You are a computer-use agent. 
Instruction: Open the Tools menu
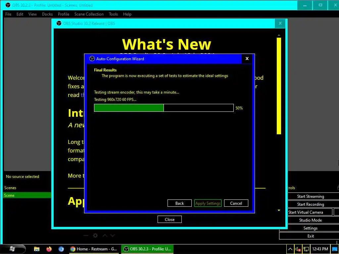113,14
